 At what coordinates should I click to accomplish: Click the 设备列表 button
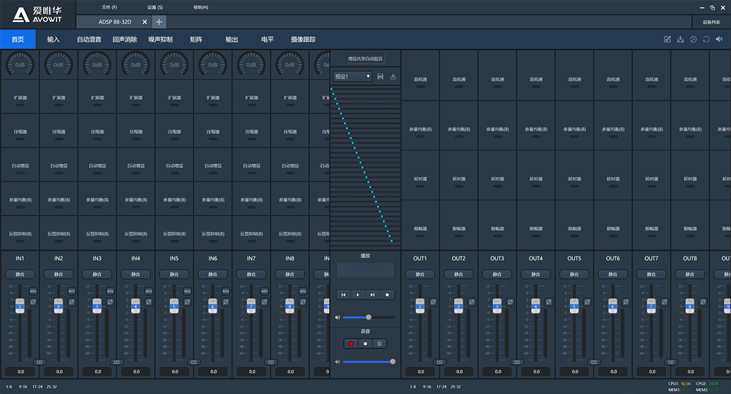(711, 22)
